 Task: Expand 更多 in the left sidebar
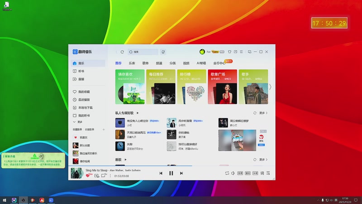pos(78,122)
